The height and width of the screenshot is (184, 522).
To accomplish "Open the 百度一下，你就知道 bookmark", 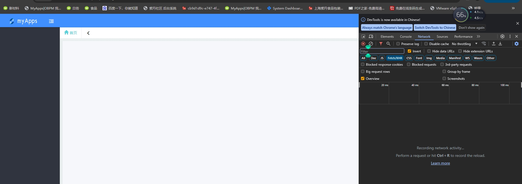I will point(120,8).
